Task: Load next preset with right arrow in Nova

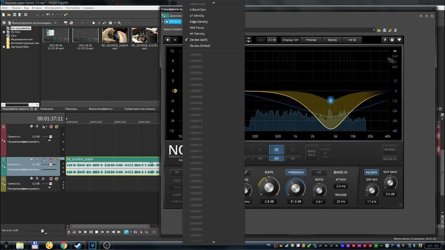Action: point(175,40)
